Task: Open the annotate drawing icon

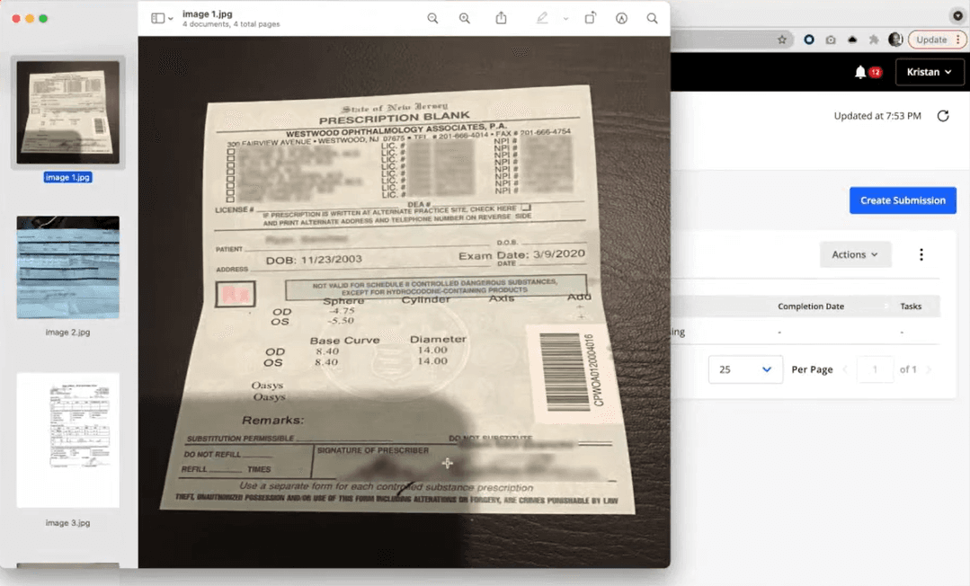Action: tap(620, 17)
